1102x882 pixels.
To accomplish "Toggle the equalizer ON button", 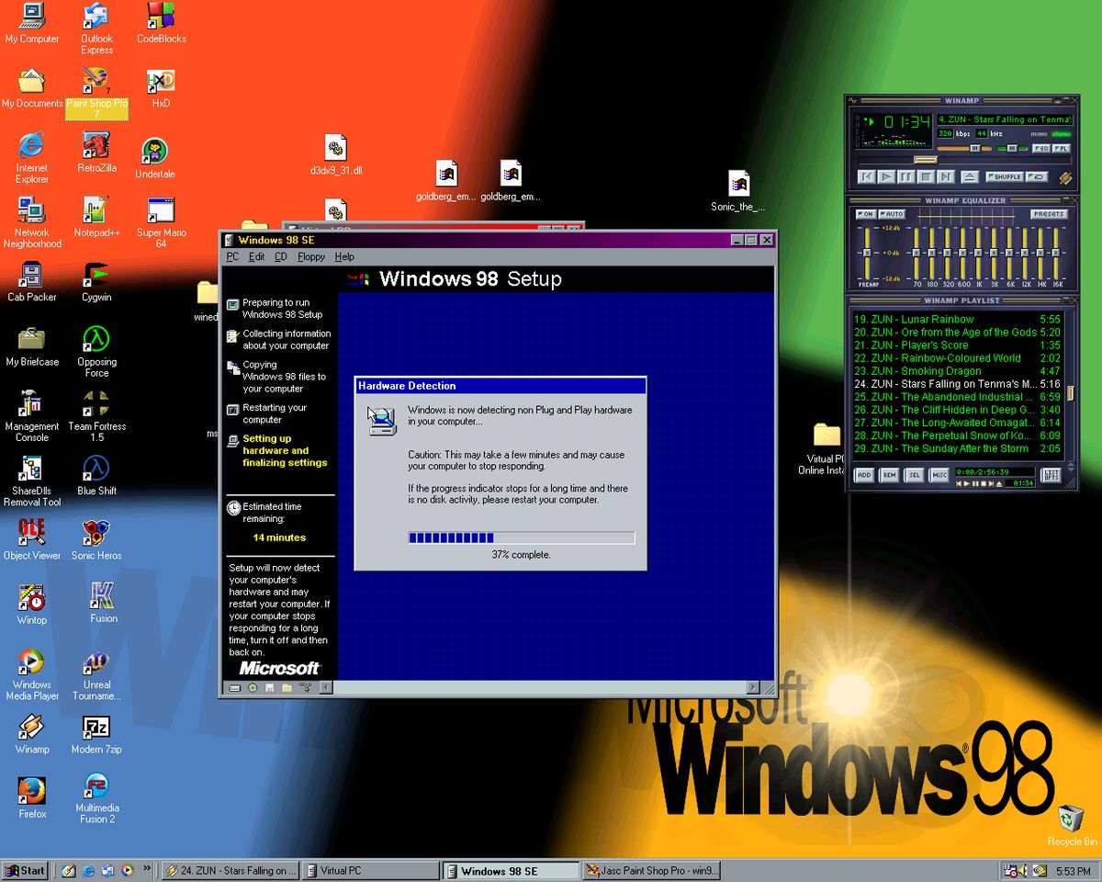I will coord(865,214).
